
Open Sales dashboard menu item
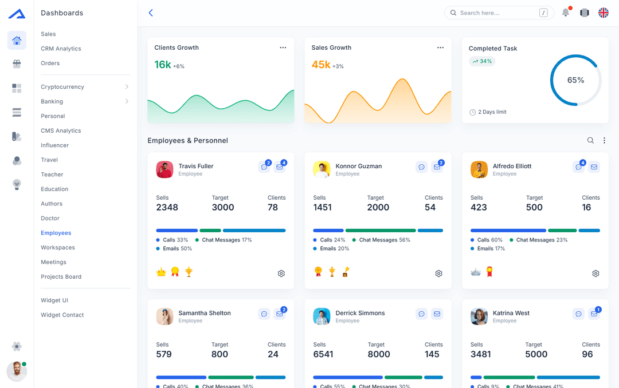48,34
